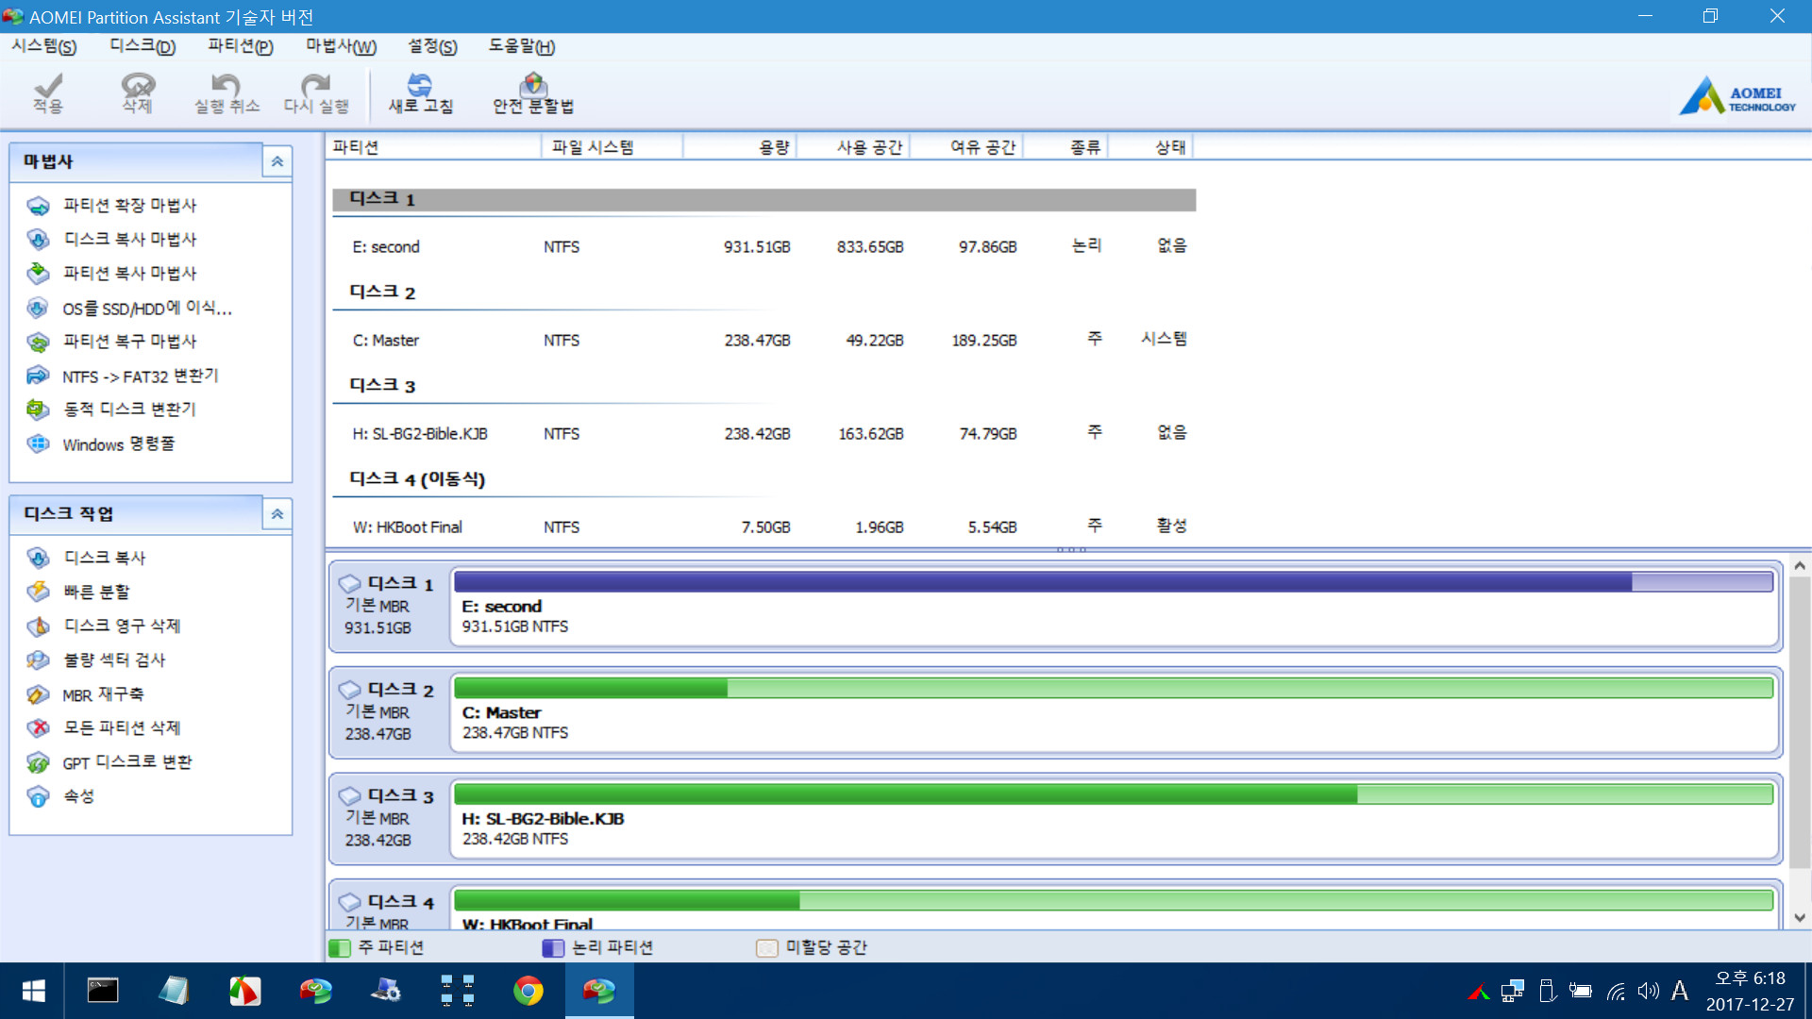Sort by 여유 공간 column header

point(966,147)
